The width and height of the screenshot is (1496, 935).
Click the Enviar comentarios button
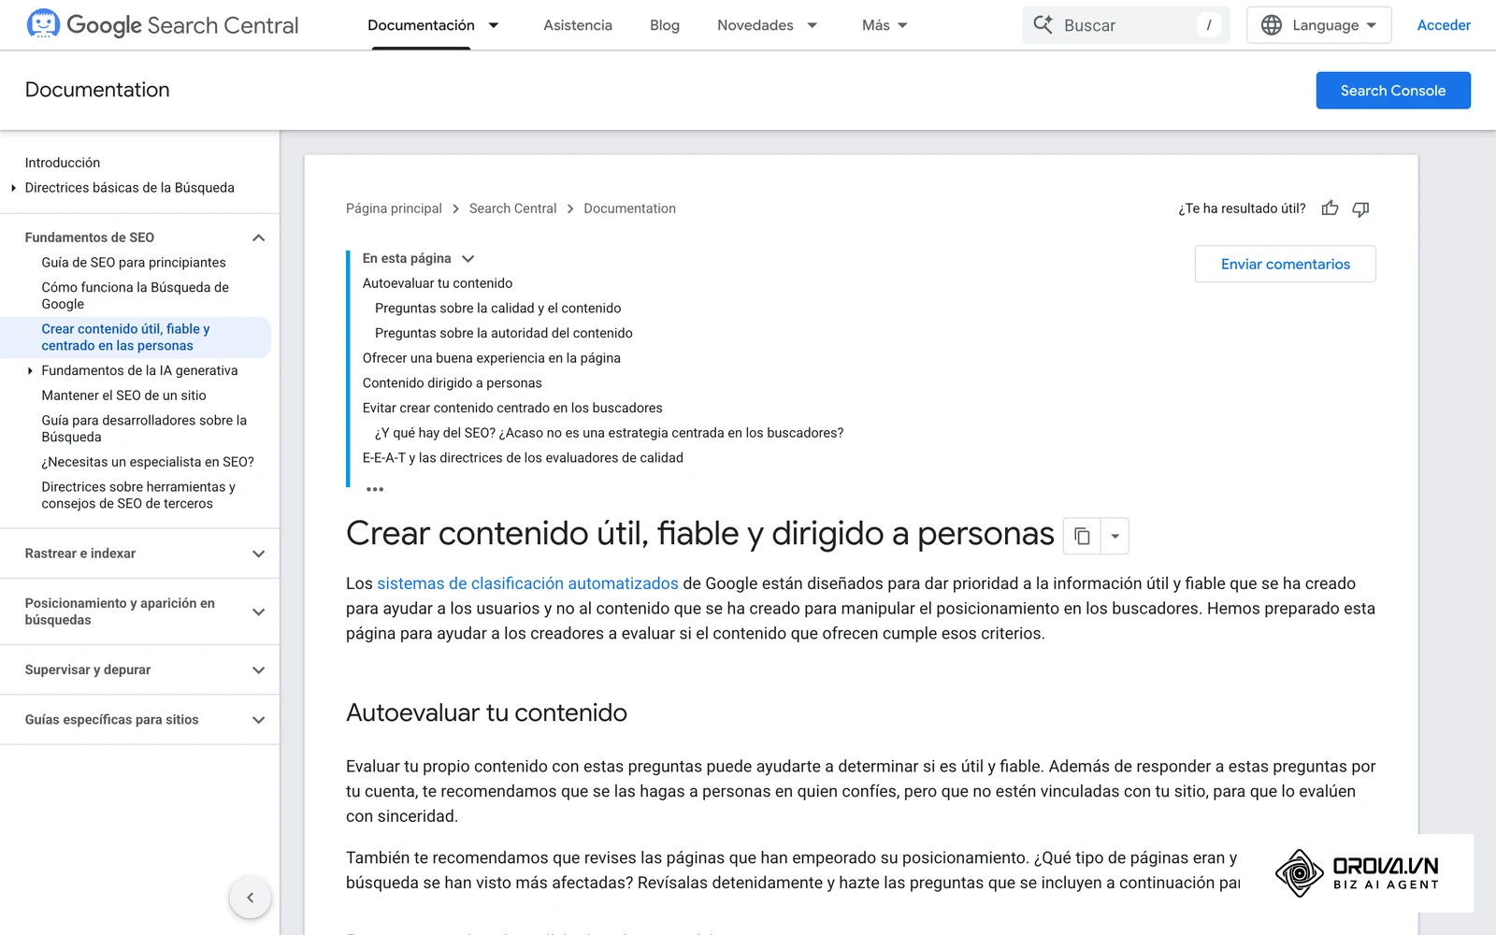pos(1286,264)
